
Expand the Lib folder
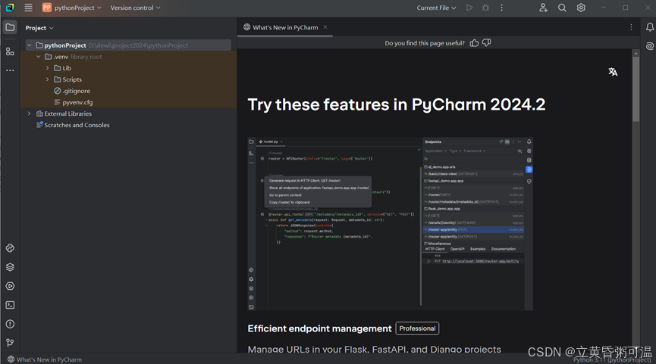47,68
